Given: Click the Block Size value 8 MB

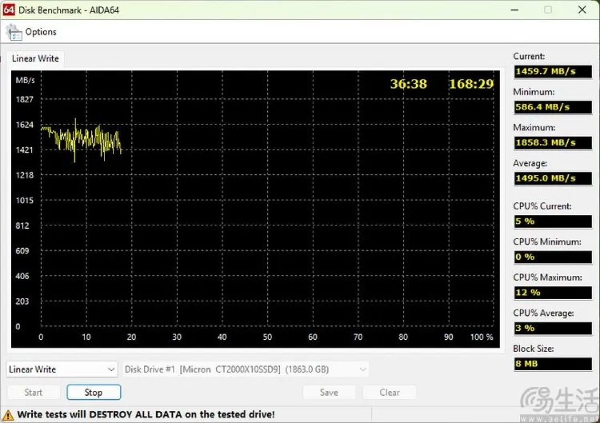Looking at the screenshot, I should [552, 364].
